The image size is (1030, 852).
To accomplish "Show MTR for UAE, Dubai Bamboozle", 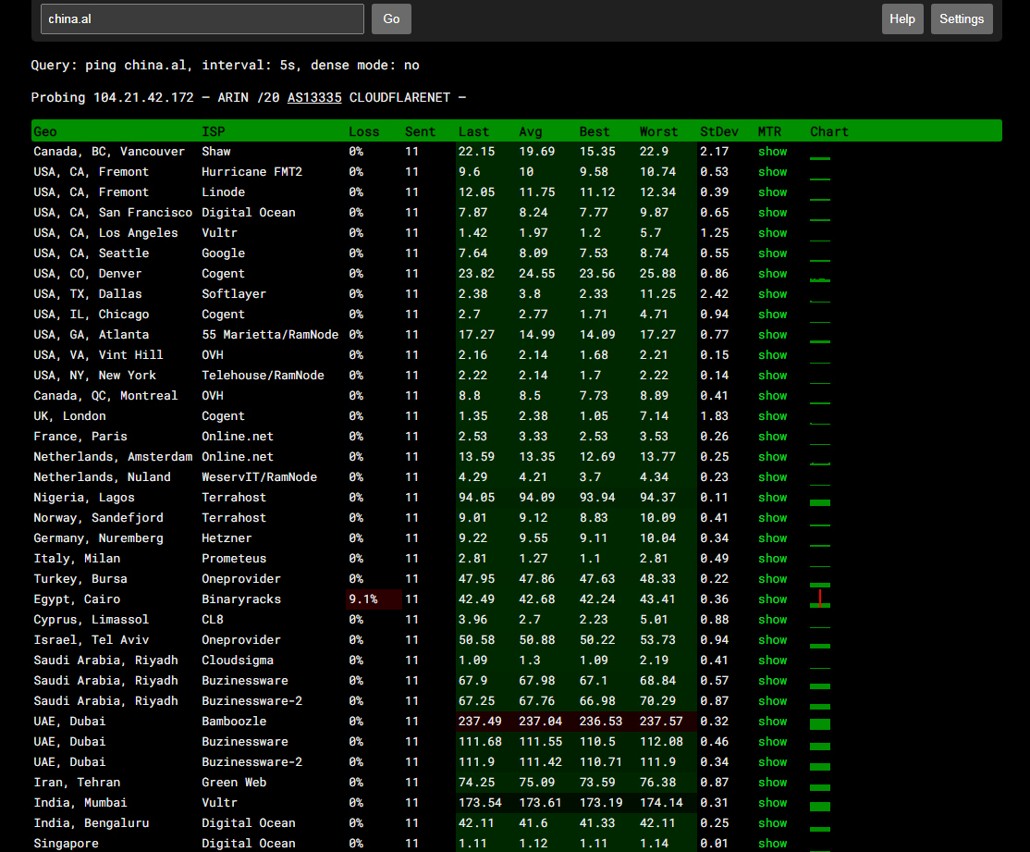I will (x=772, y=722).
